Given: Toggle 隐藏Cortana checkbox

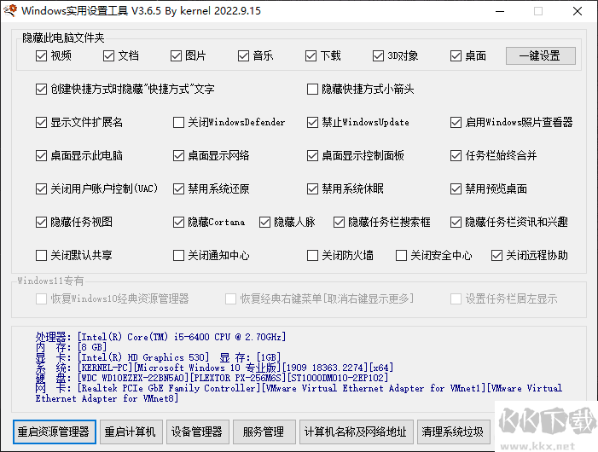Looking at the screenshot, I should 178,222.
